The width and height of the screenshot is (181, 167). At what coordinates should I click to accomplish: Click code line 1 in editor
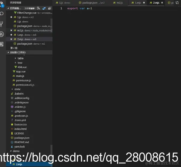80,8
